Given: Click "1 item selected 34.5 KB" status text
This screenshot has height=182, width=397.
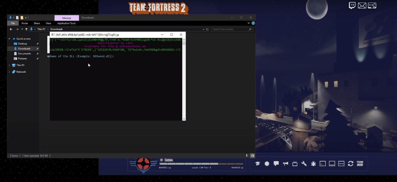Looking at the screenshot, I should 35,156.
